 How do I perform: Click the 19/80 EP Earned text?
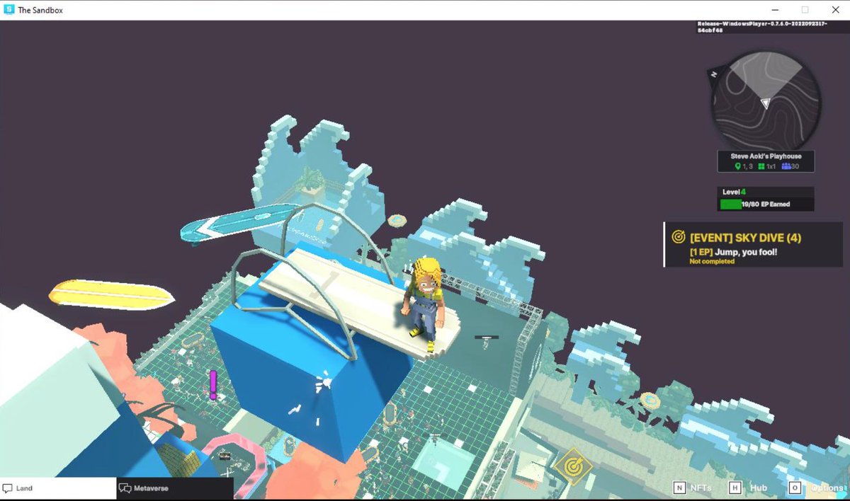765,205
